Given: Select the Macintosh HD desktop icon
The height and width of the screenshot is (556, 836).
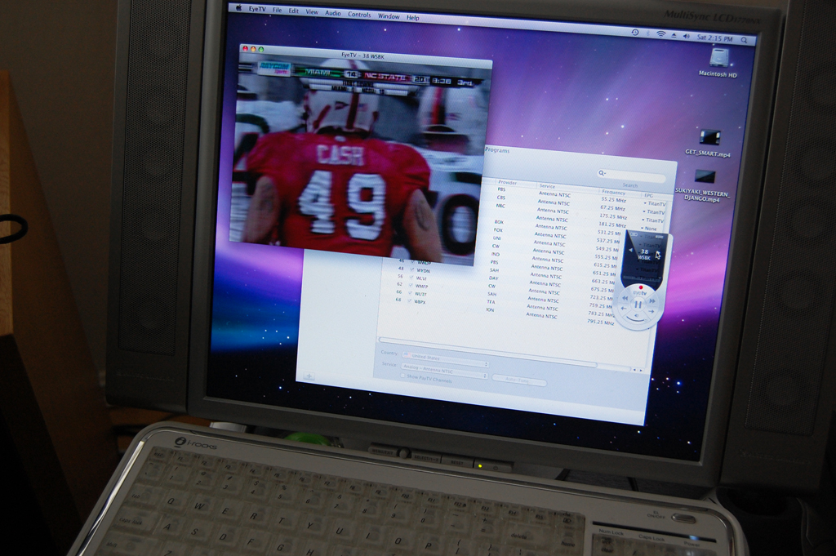Looking at the screenshot, I should [x=718, y=63].
